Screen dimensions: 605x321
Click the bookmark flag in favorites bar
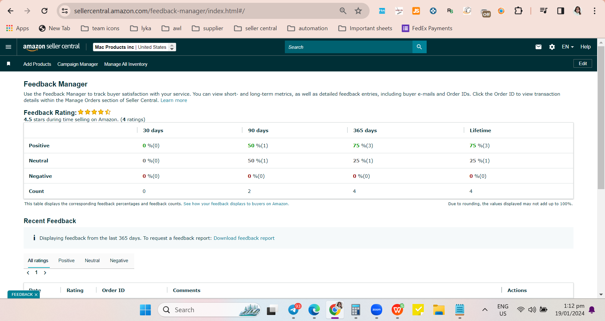[9, 64]
